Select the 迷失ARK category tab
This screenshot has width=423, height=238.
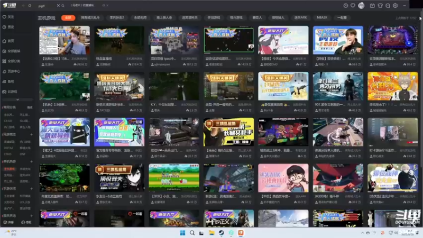tap(300, 17)
